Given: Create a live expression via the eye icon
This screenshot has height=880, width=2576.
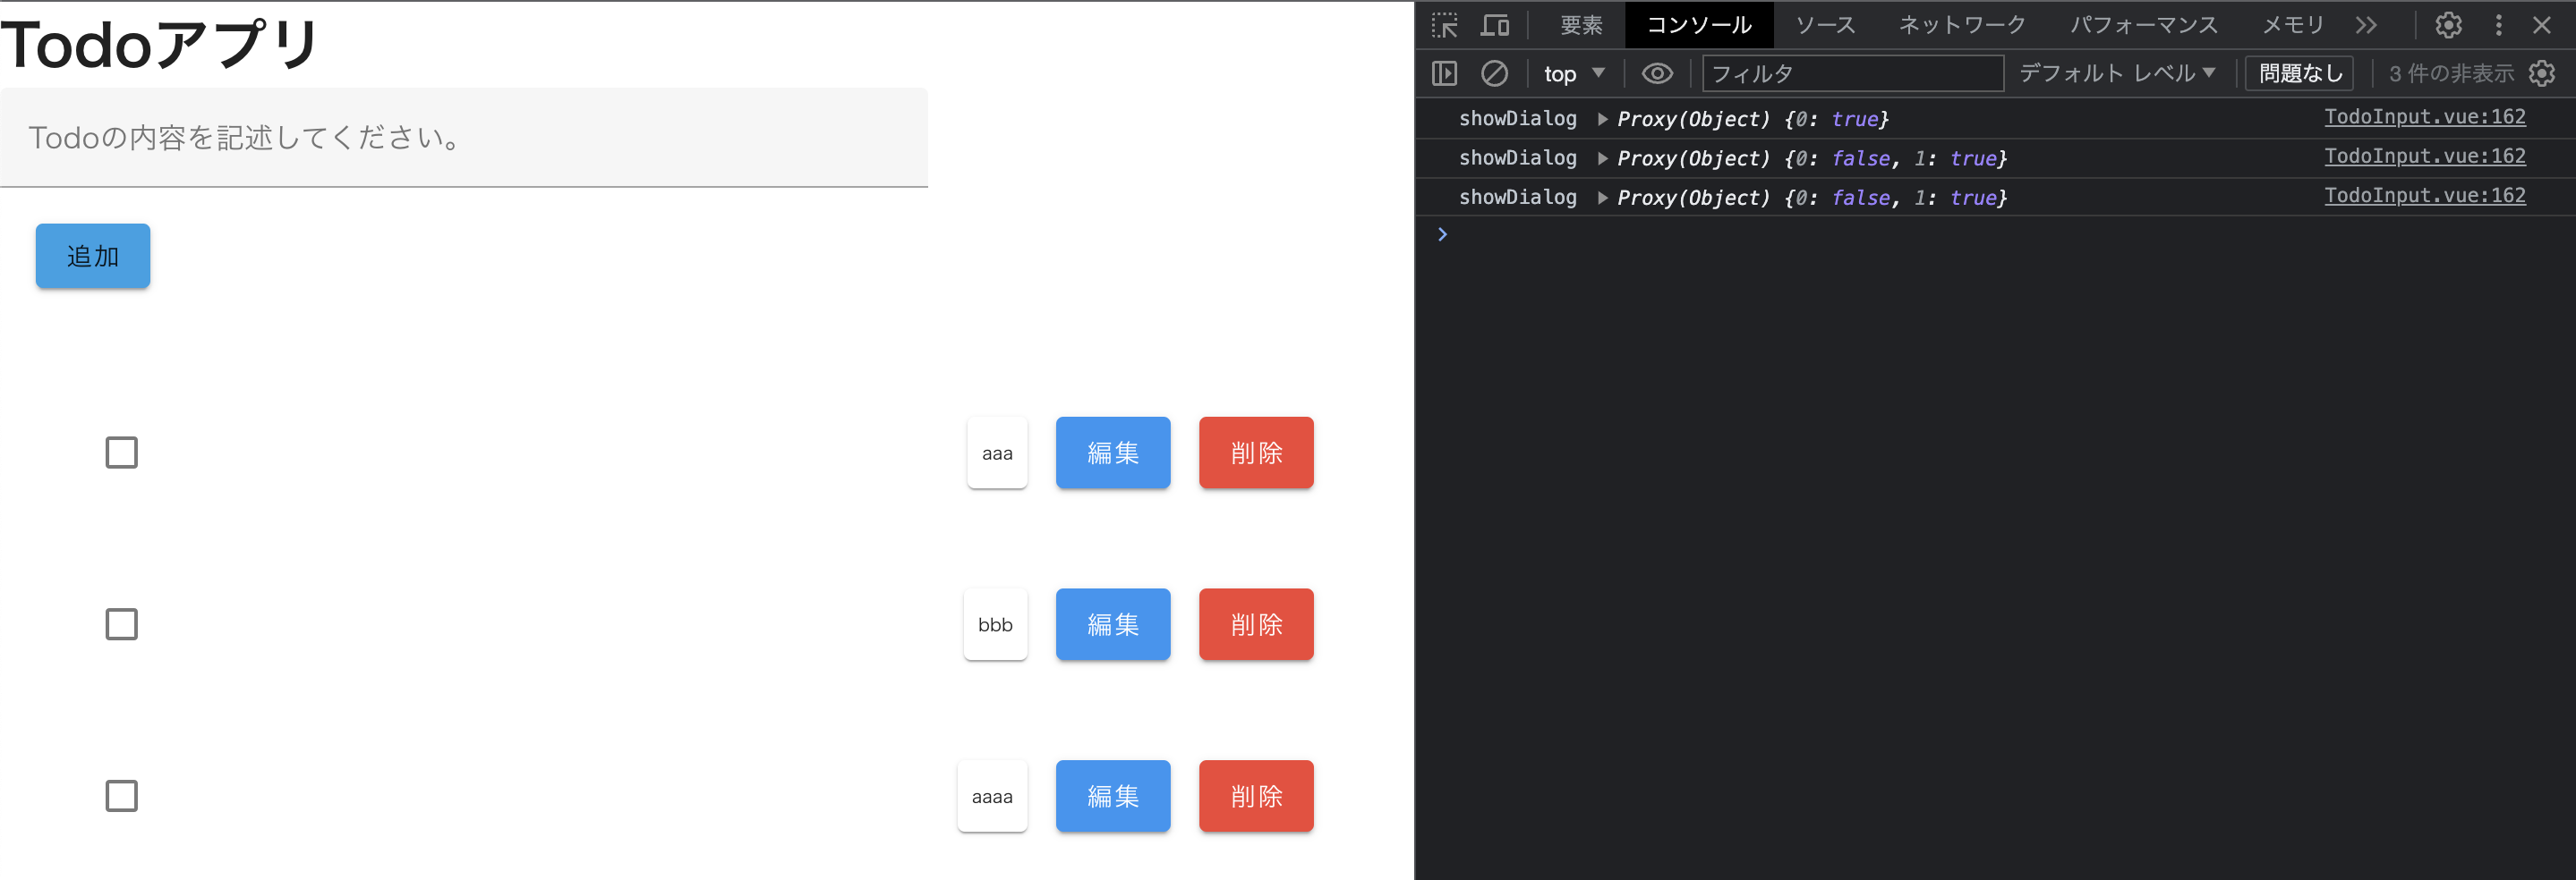Looking at the screenshot, I should click(x=1657, y=72).
